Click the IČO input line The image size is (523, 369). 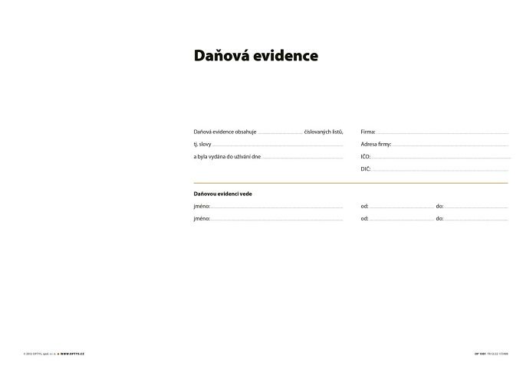click(440, 157)
